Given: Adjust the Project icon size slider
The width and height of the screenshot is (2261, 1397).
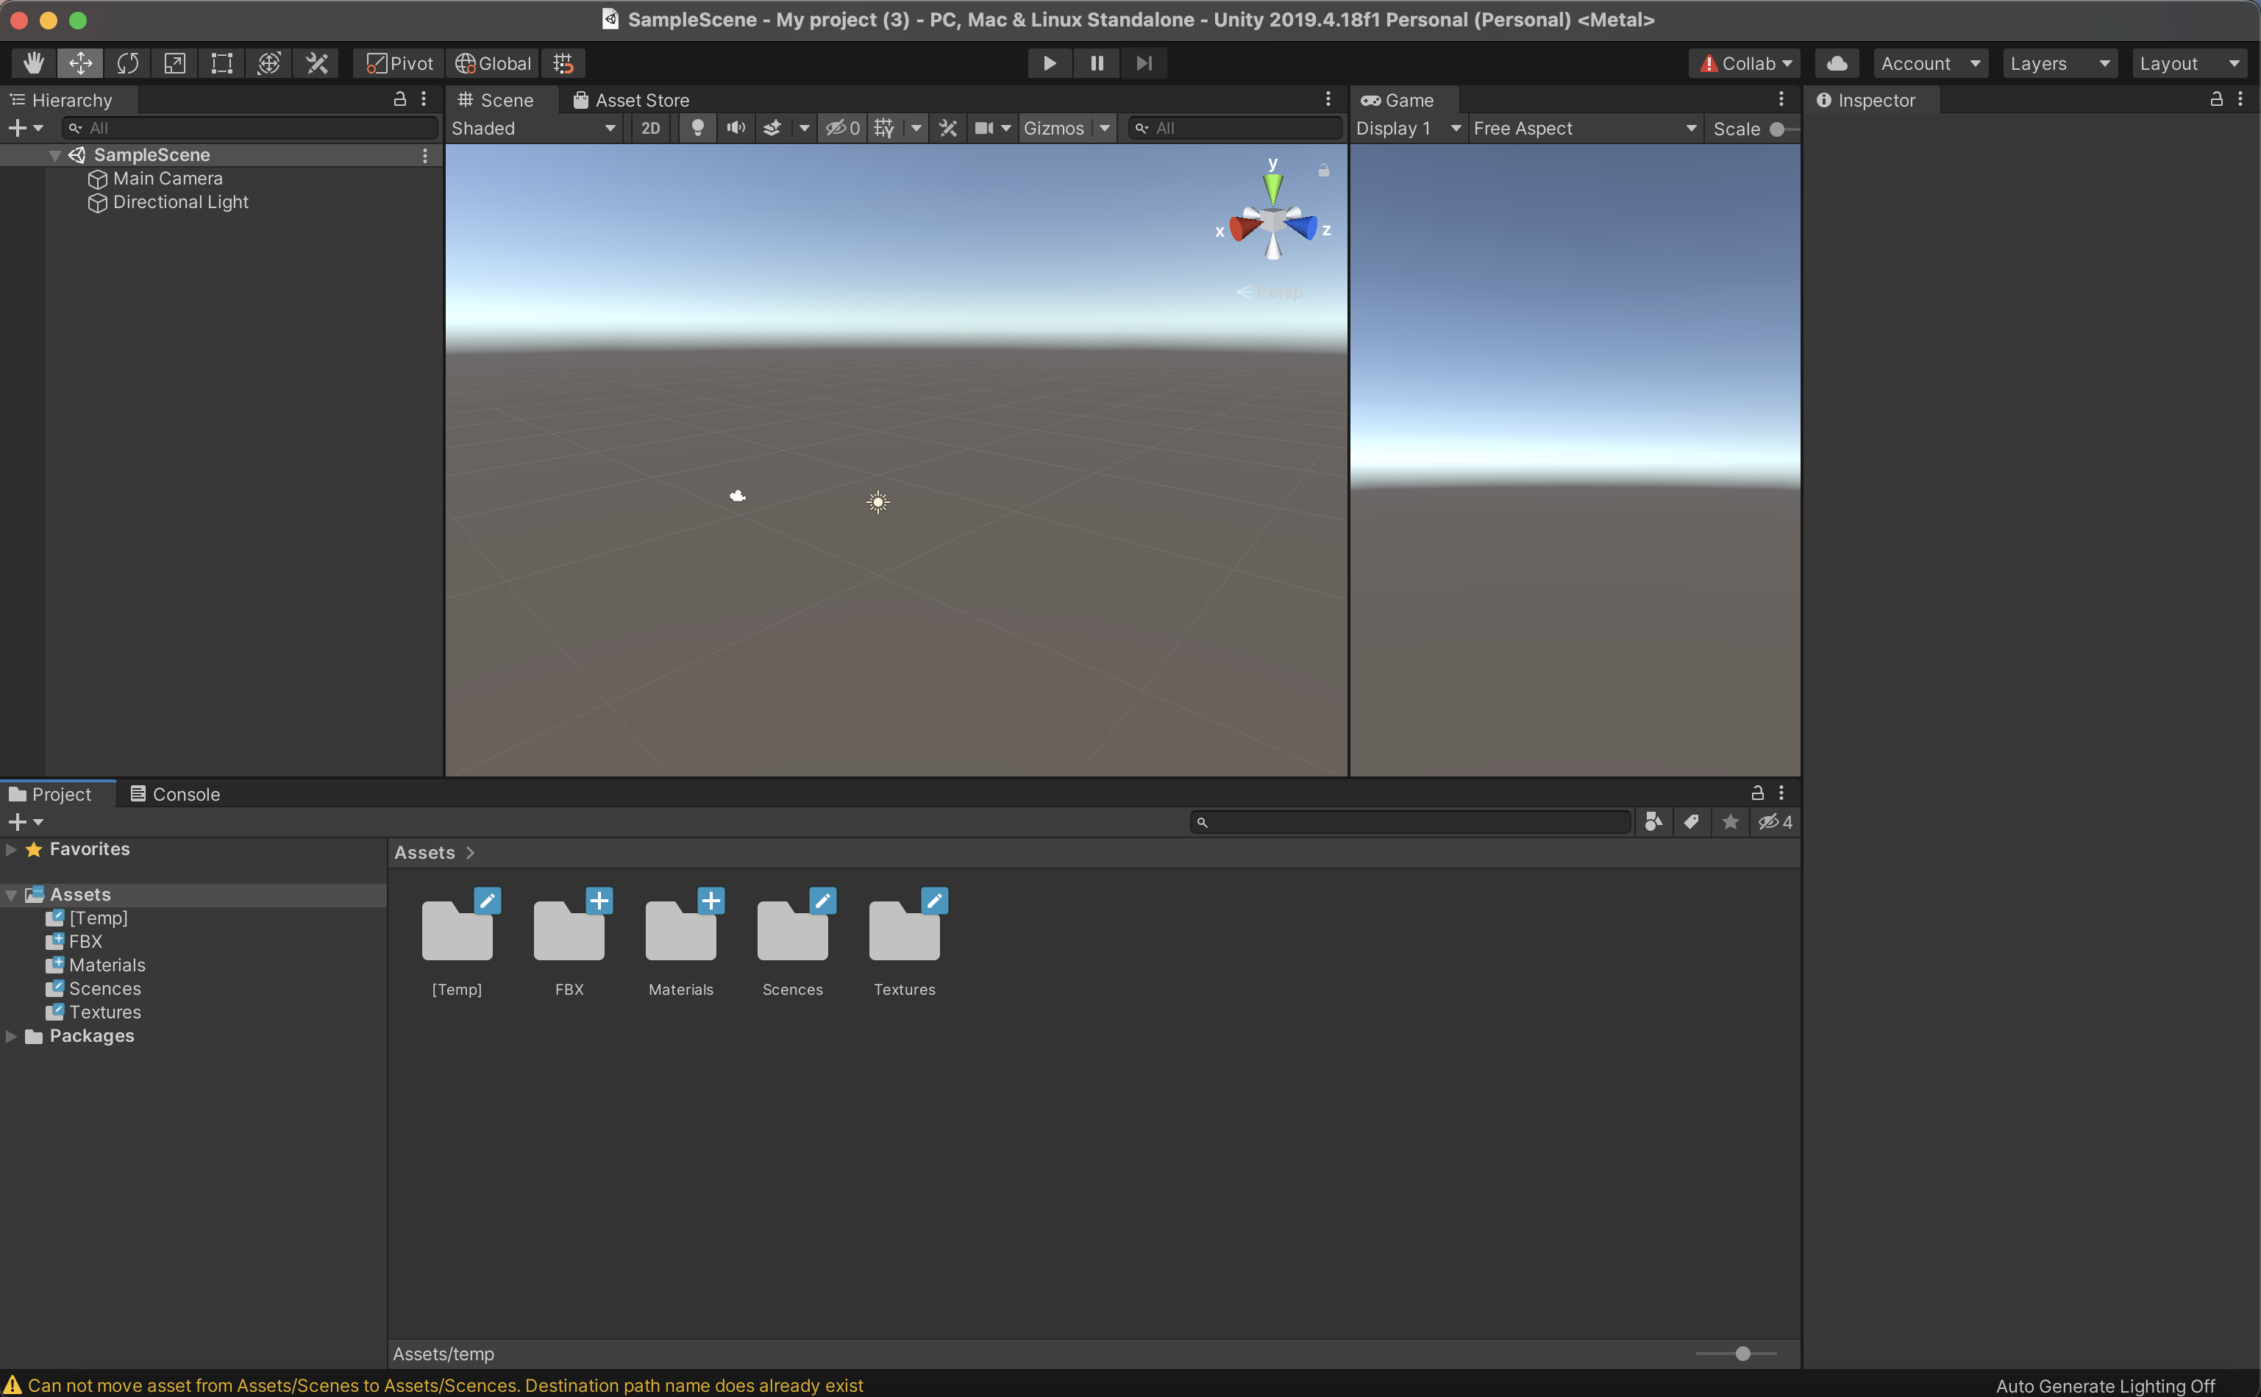Looking at the screenshot, I should click(1742, 1354).
